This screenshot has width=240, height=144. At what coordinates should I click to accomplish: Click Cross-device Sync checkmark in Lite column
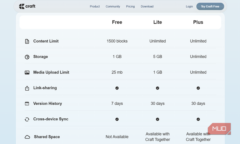pyautogui.click(x=157, y=119)
